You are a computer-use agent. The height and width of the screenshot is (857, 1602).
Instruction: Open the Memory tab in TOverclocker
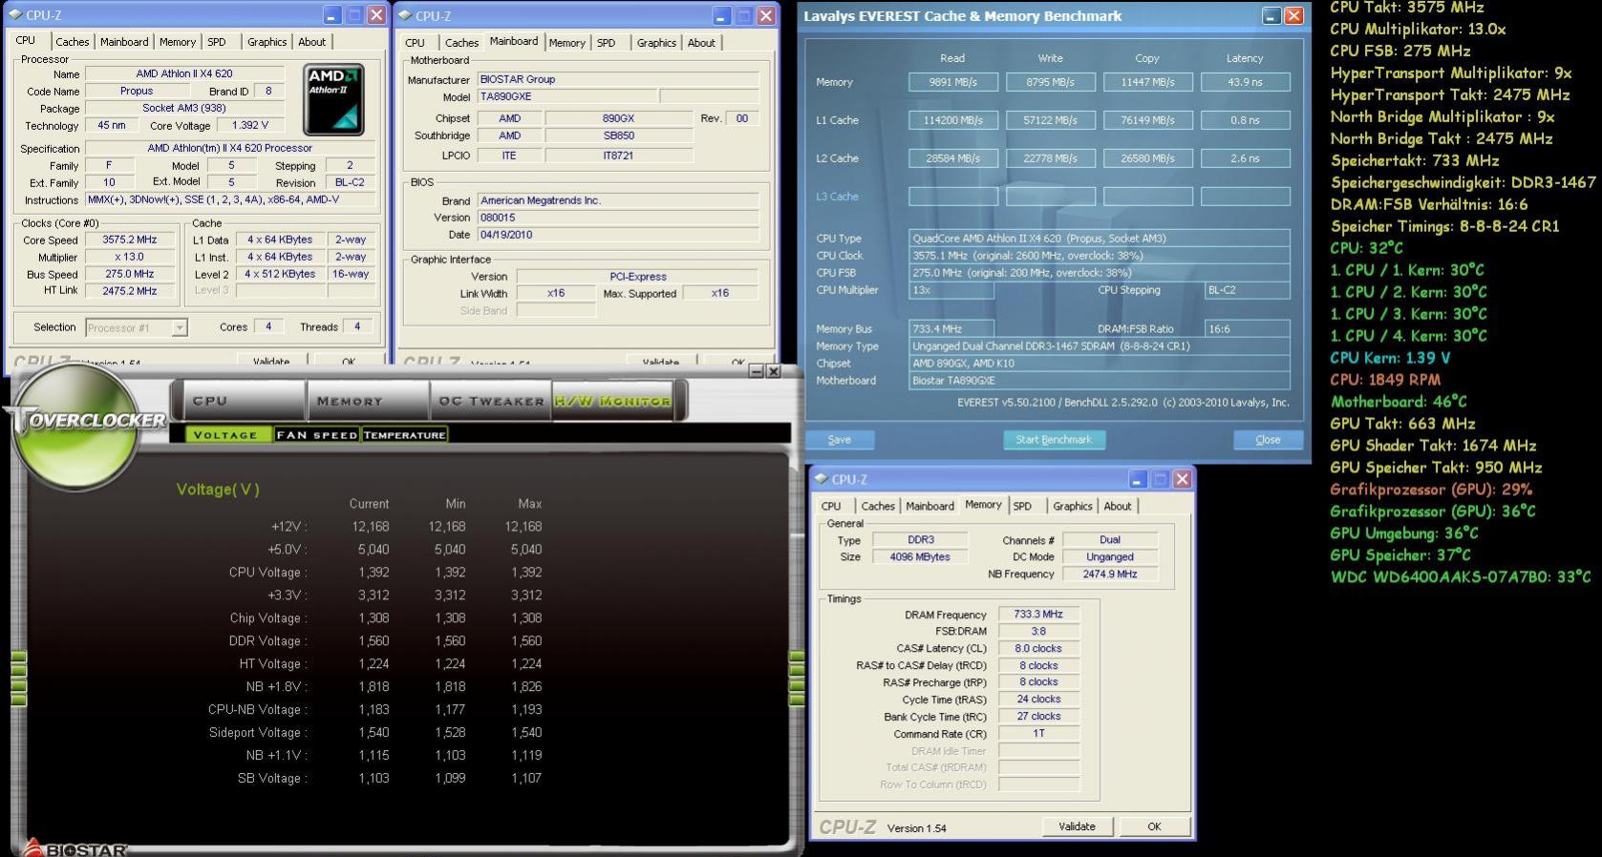368,401
